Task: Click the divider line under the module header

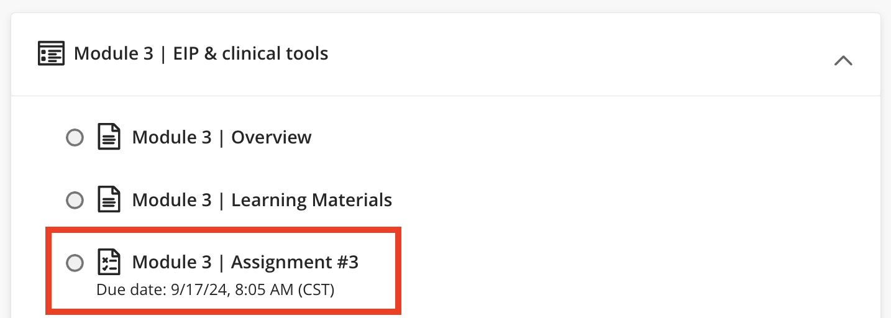Action: click(445, 96)
